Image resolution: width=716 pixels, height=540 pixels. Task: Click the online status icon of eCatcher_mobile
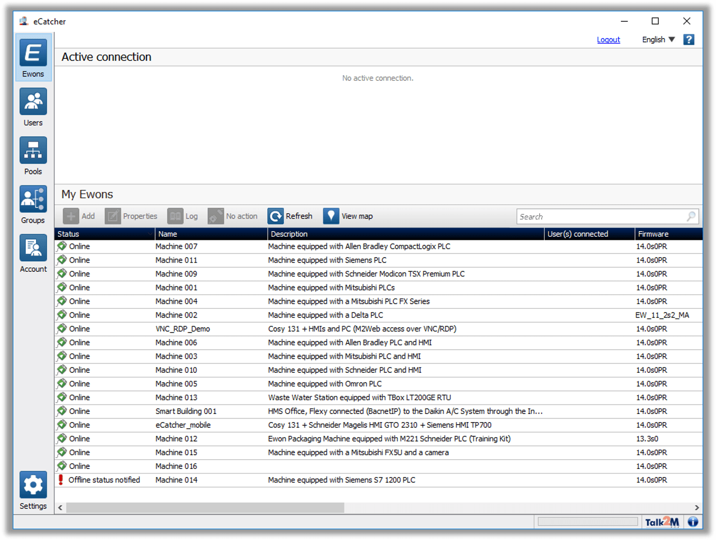click(62, 424)
